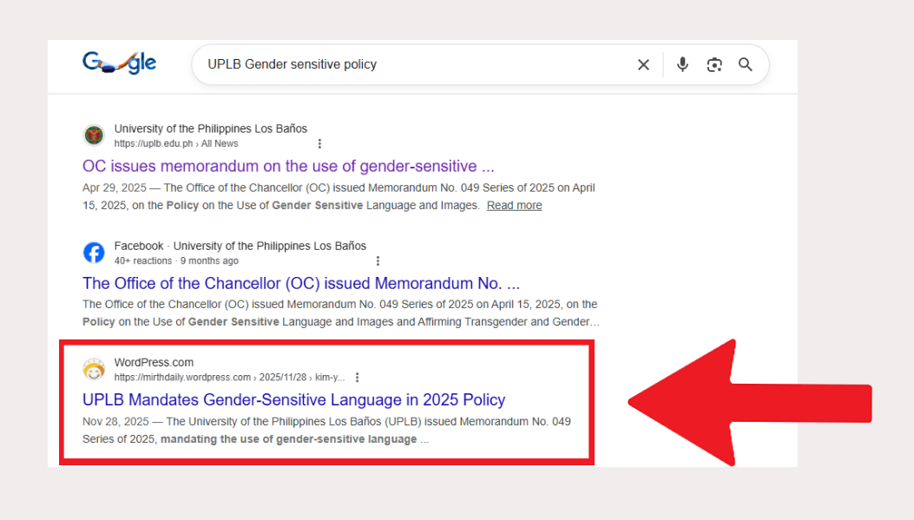Image resolution: width=914 pixels, height=520 pixels.
Task: Click inside the search text field
Action: 408,64
